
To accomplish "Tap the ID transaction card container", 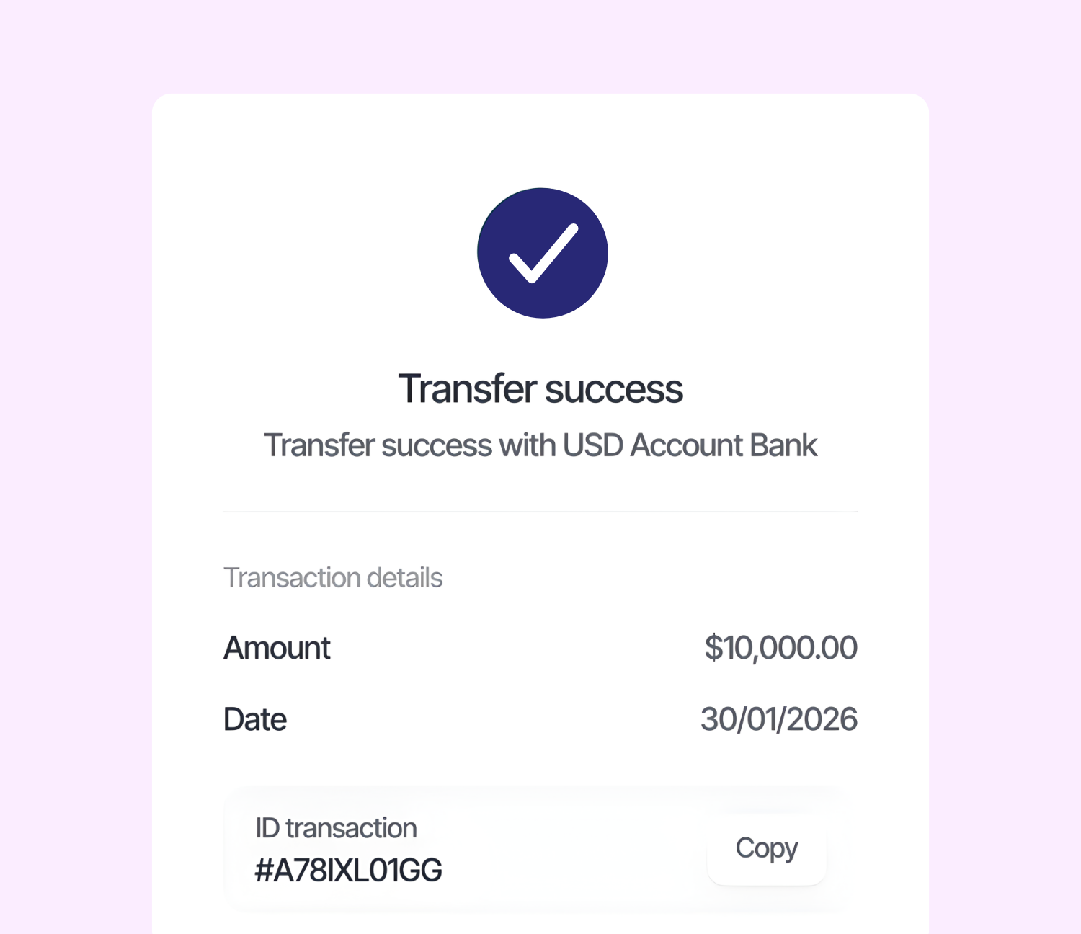I will (540, 848).
